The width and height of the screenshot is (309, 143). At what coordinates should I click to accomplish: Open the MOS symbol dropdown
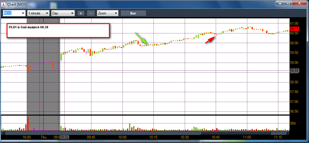[14, 13]
